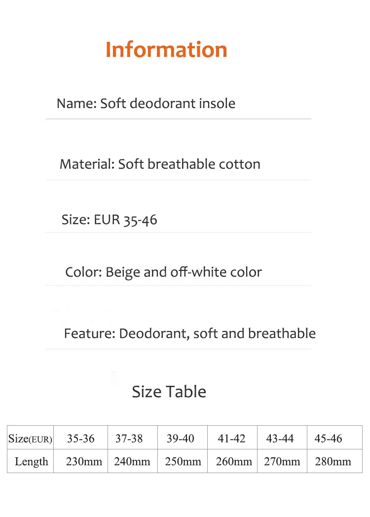Select the Feature: Deodorant, soft and breathable line
This screenshot has height=517, width=370.
pyautogui.click(x=189, y=333)
